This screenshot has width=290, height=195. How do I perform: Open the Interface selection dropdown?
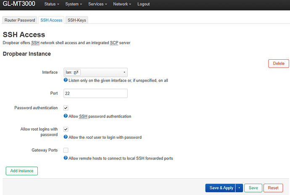95,72
